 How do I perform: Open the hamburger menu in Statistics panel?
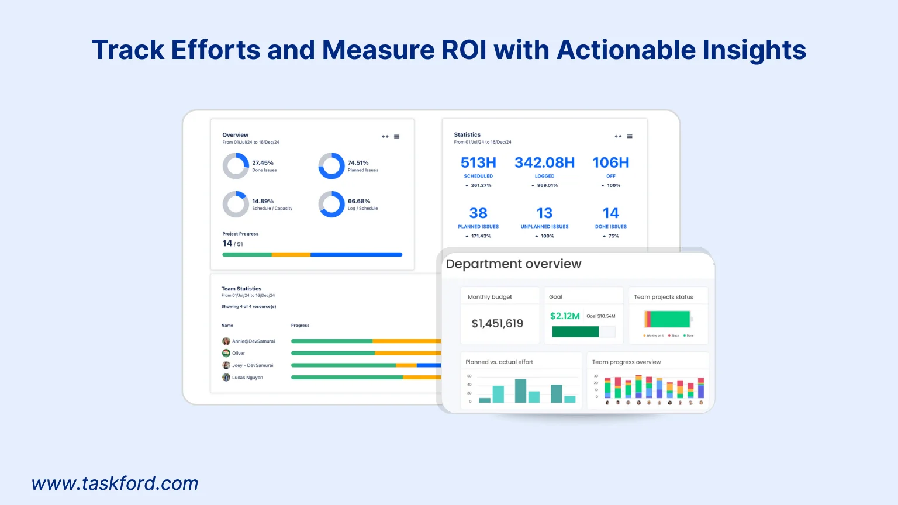pyautogui.click(x=630, y=136)
